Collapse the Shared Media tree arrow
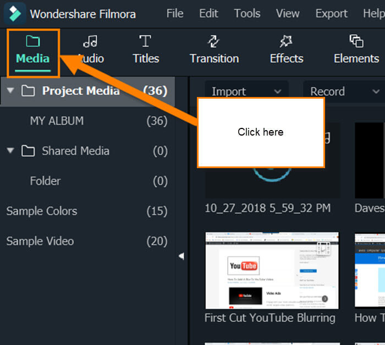The image size is (385, 345). pos(10,150)
